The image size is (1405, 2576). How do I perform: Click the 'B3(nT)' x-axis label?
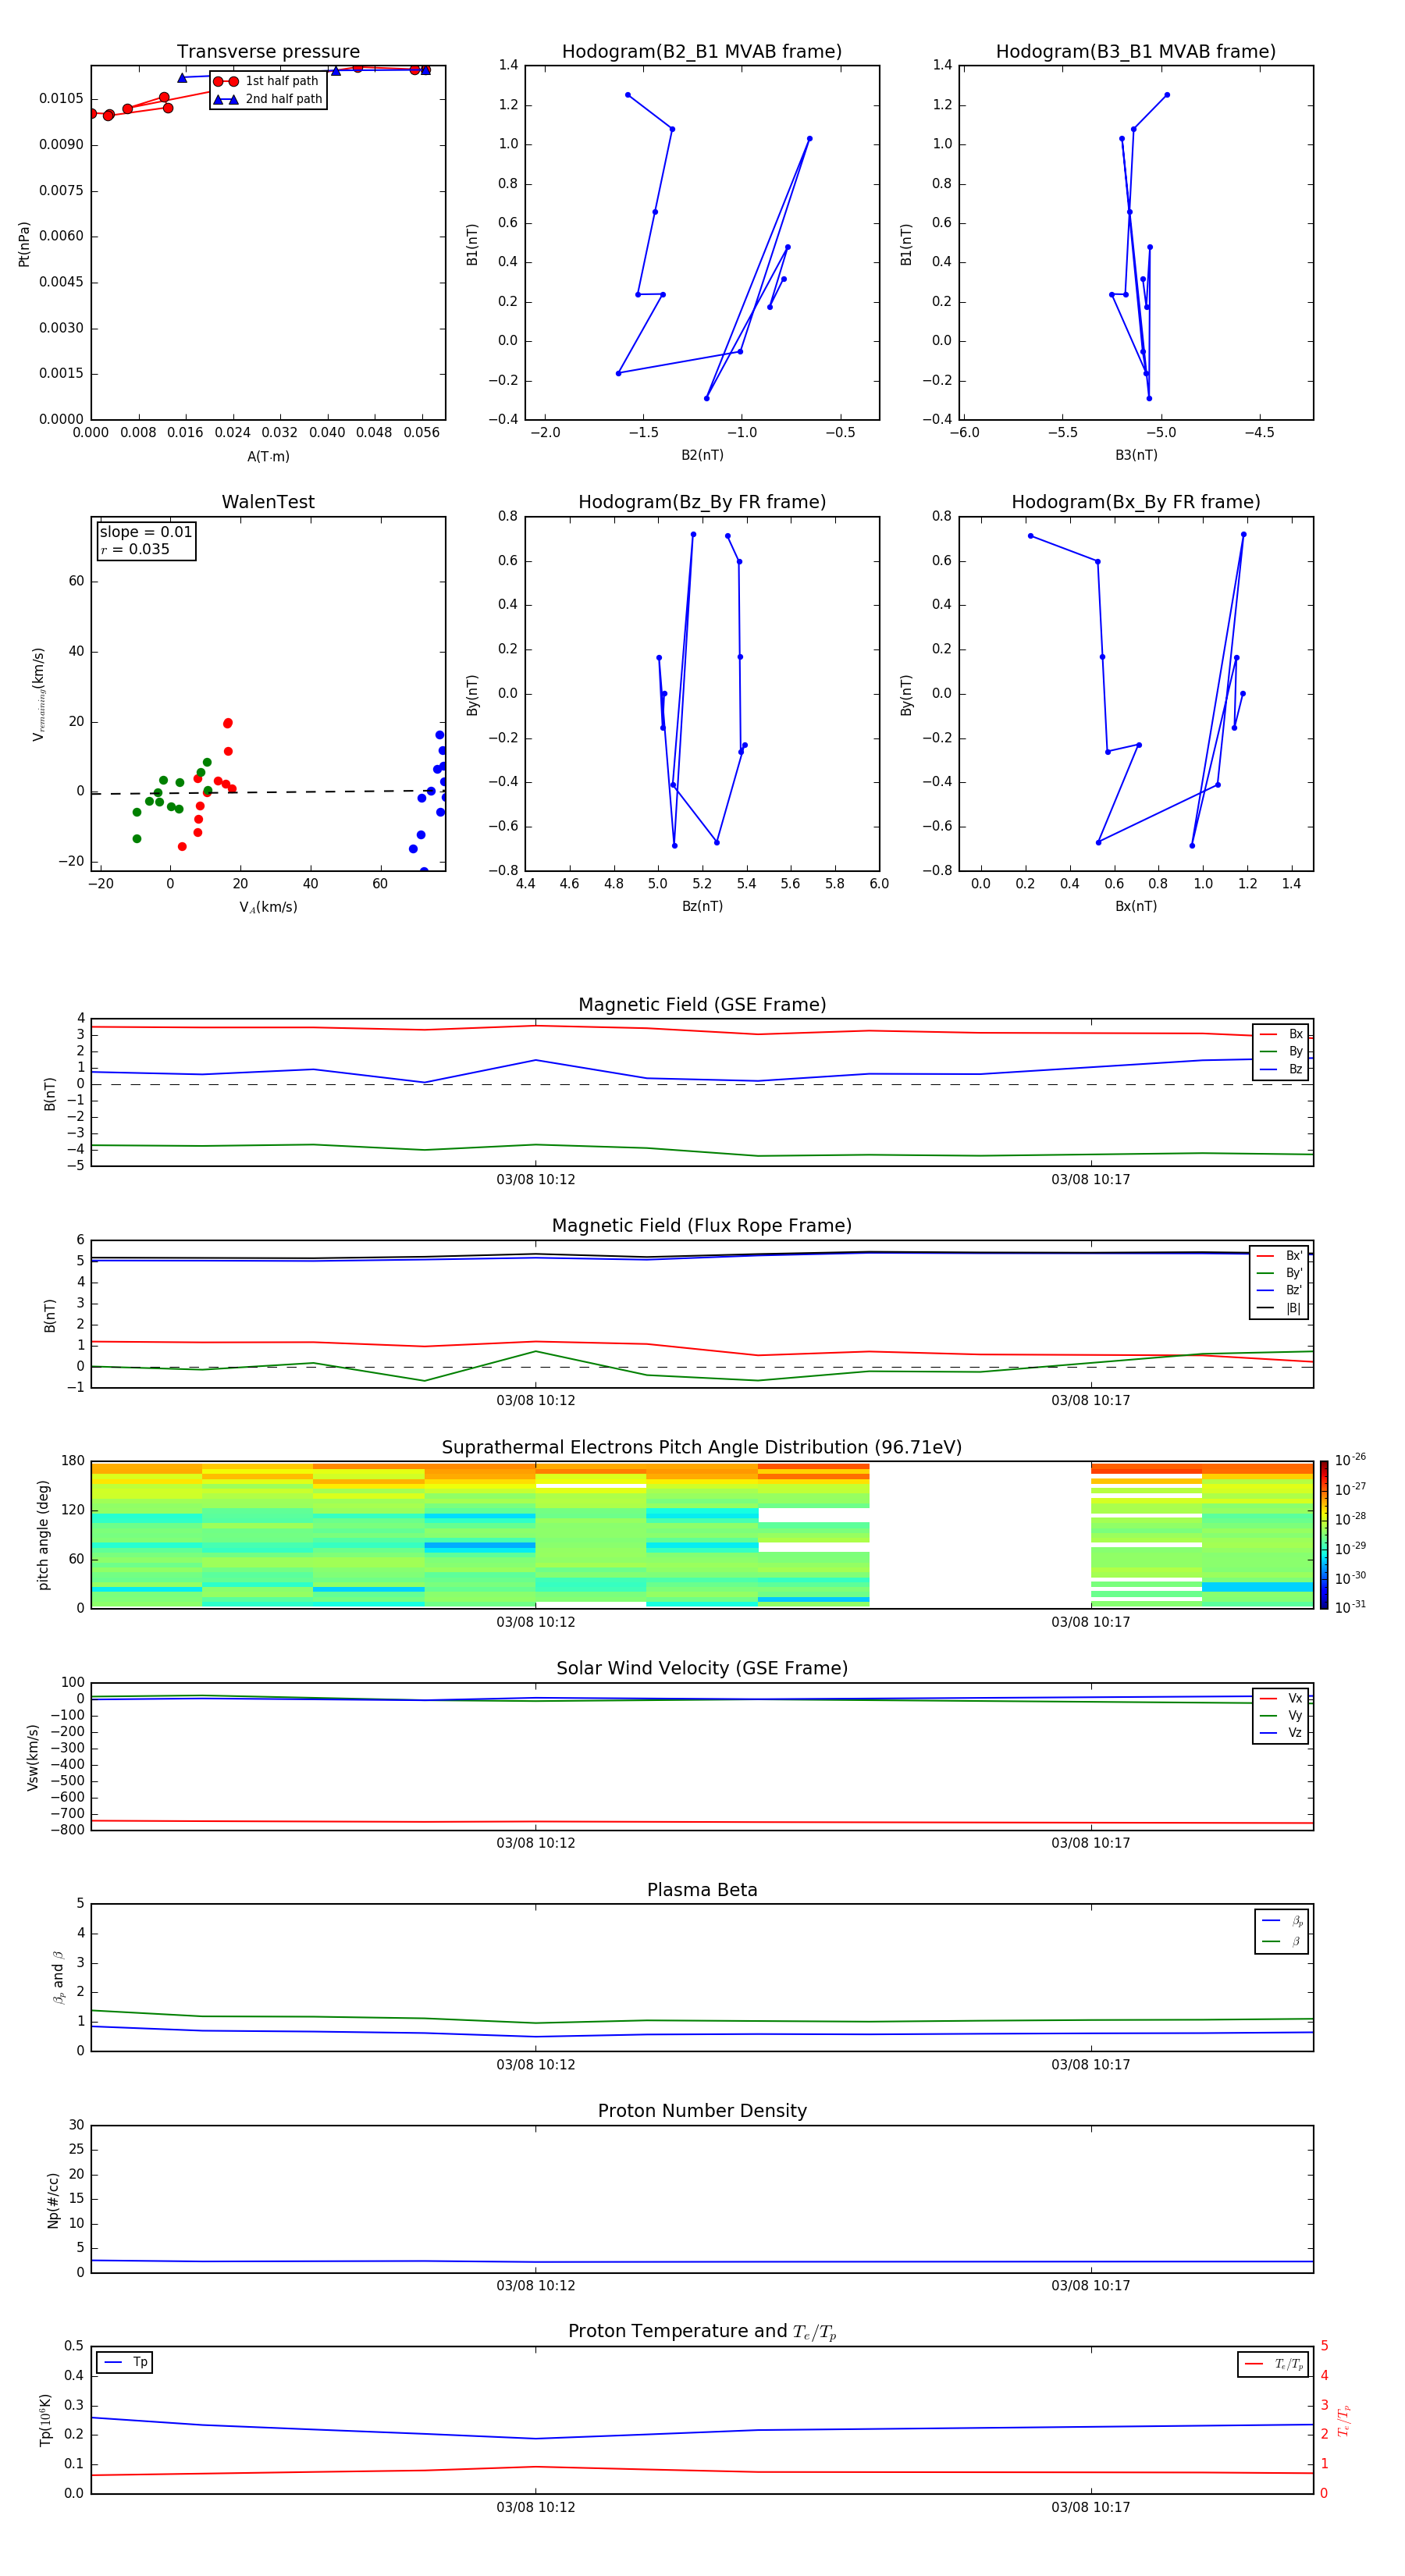tap(1136, 455)
